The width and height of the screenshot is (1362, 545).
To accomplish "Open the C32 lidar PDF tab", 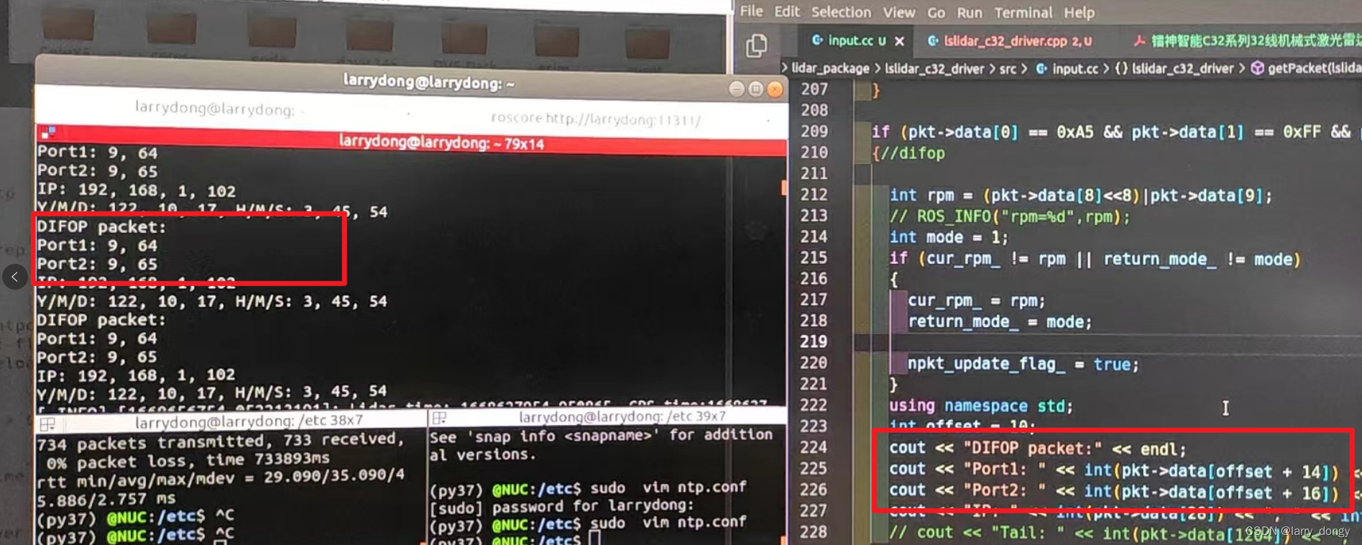I will 1247,41.
